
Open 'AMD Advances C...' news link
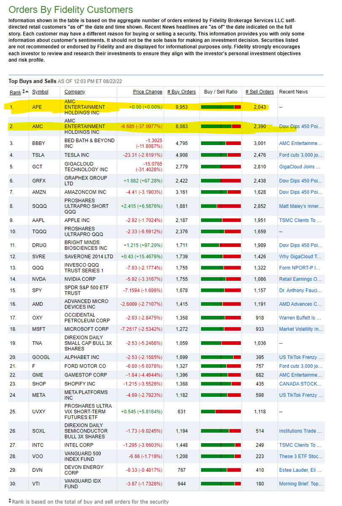(300, 304)
